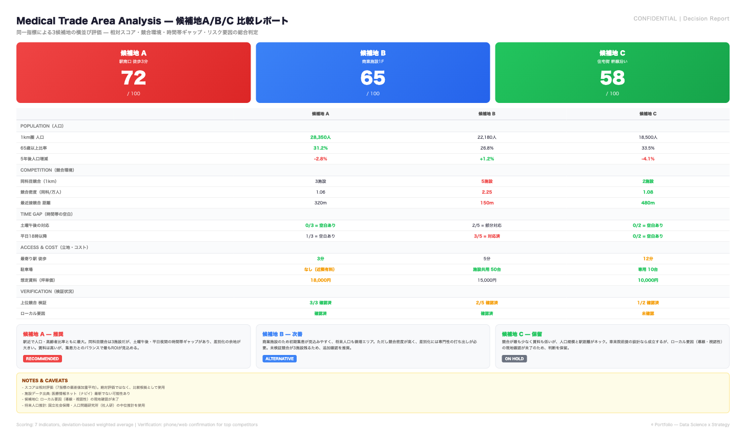The image size is (746, 440).
Task: Open the green 候補地 C score card
Action: (x=612, y=73)
